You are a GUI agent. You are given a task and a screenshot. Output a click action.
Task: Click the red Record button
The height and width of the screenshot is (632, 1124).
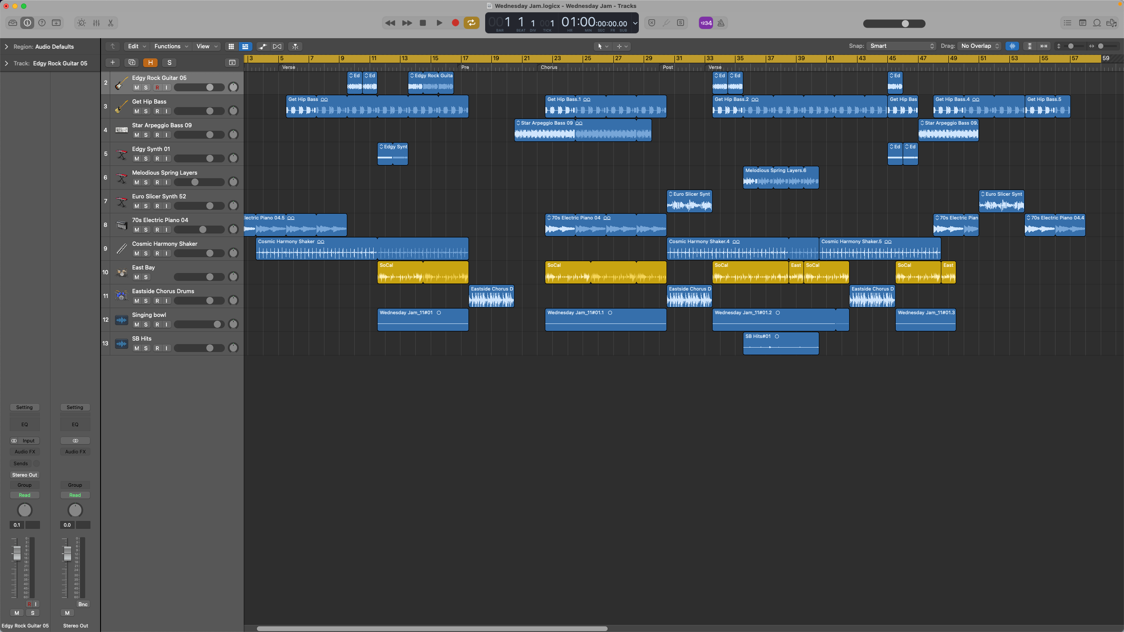click(455, 23)
